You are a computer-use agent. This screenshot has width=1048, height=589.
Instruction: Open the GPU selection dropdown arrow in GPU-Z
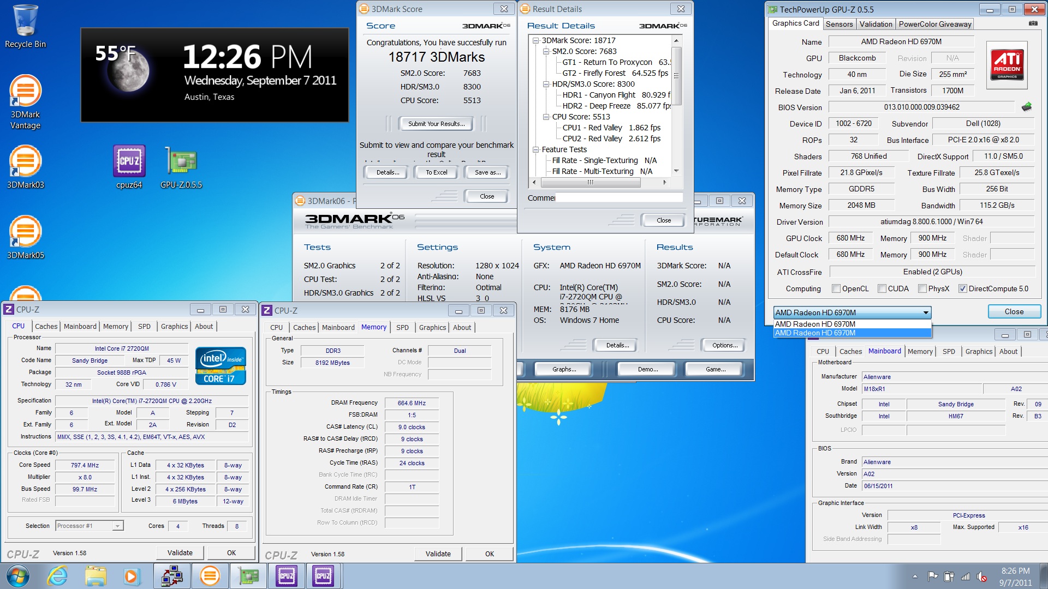point(926,312)
